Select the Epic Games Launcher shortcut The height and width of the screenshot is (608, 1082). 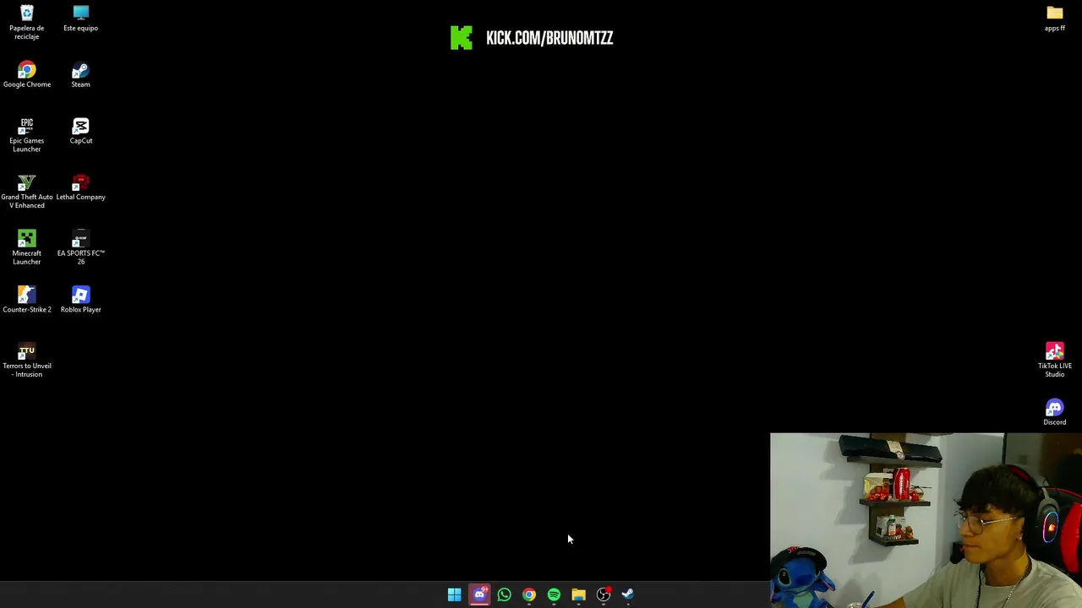[26, 135]
